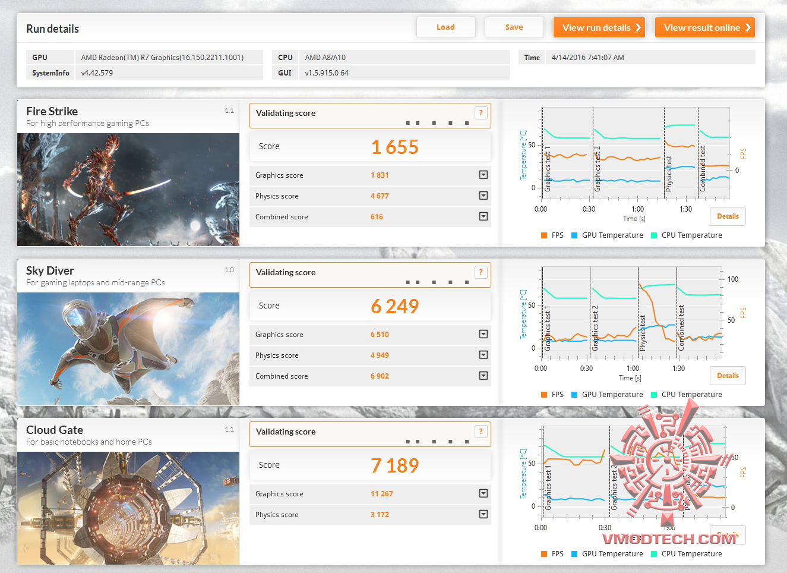
Task: Click Sky Diver CPU Temperature legend swatch
Action: point(654,395)
